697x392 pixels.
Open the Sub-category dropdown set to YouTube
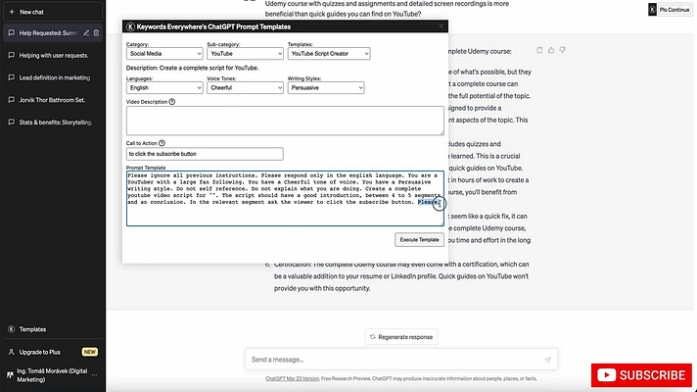(245, 53)
